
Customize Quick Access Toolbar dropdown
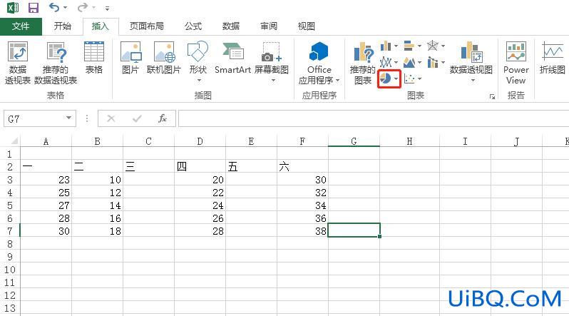pos(108,8)
